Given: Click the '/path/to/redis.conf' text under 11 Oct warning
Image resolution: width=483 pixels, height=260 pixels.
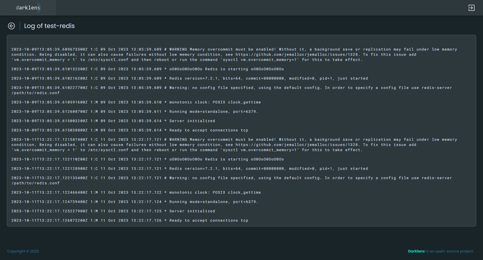Looking at the screenshot, I should [x=35, y=183].
